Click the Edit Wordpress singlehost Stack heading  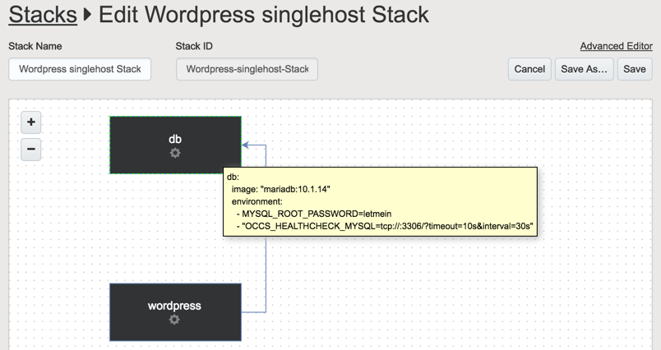[x=263, y=14]
